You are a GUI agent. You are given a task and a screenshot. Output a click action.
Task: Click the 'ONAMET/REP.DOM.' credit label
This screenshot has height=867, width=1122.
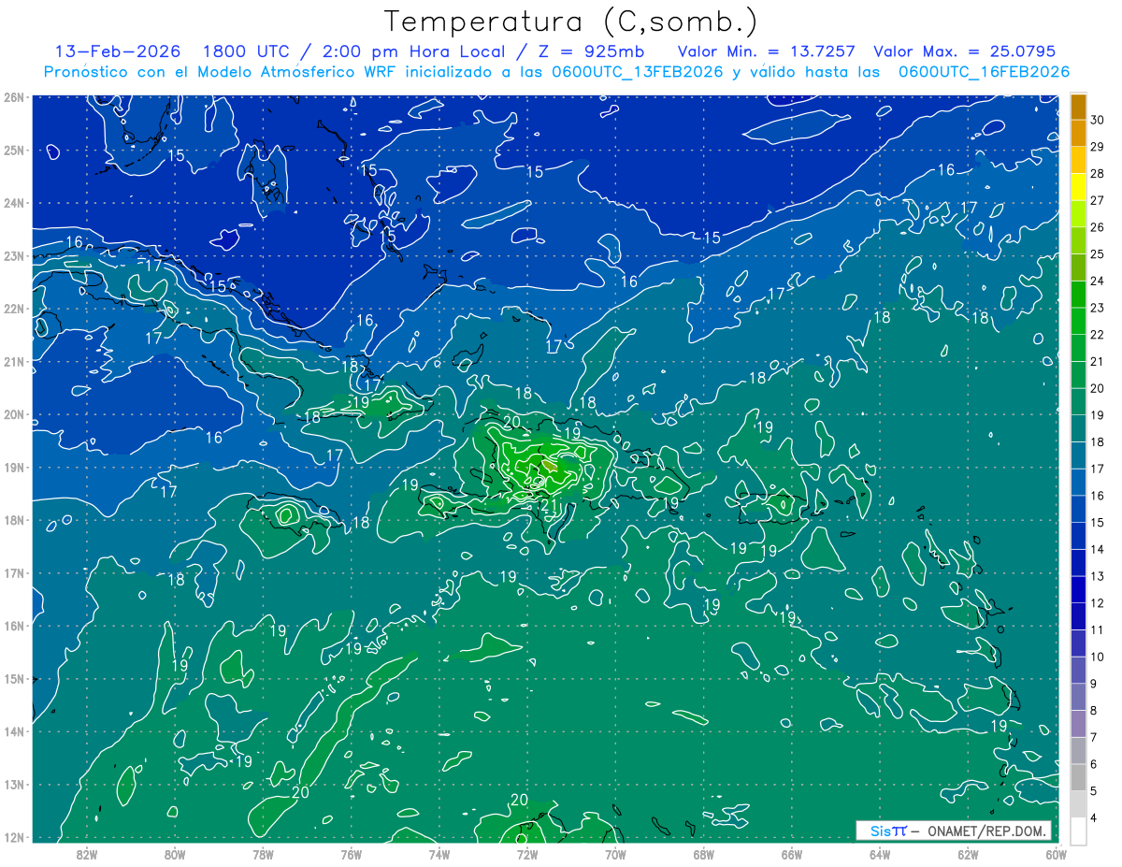point(987,831)
